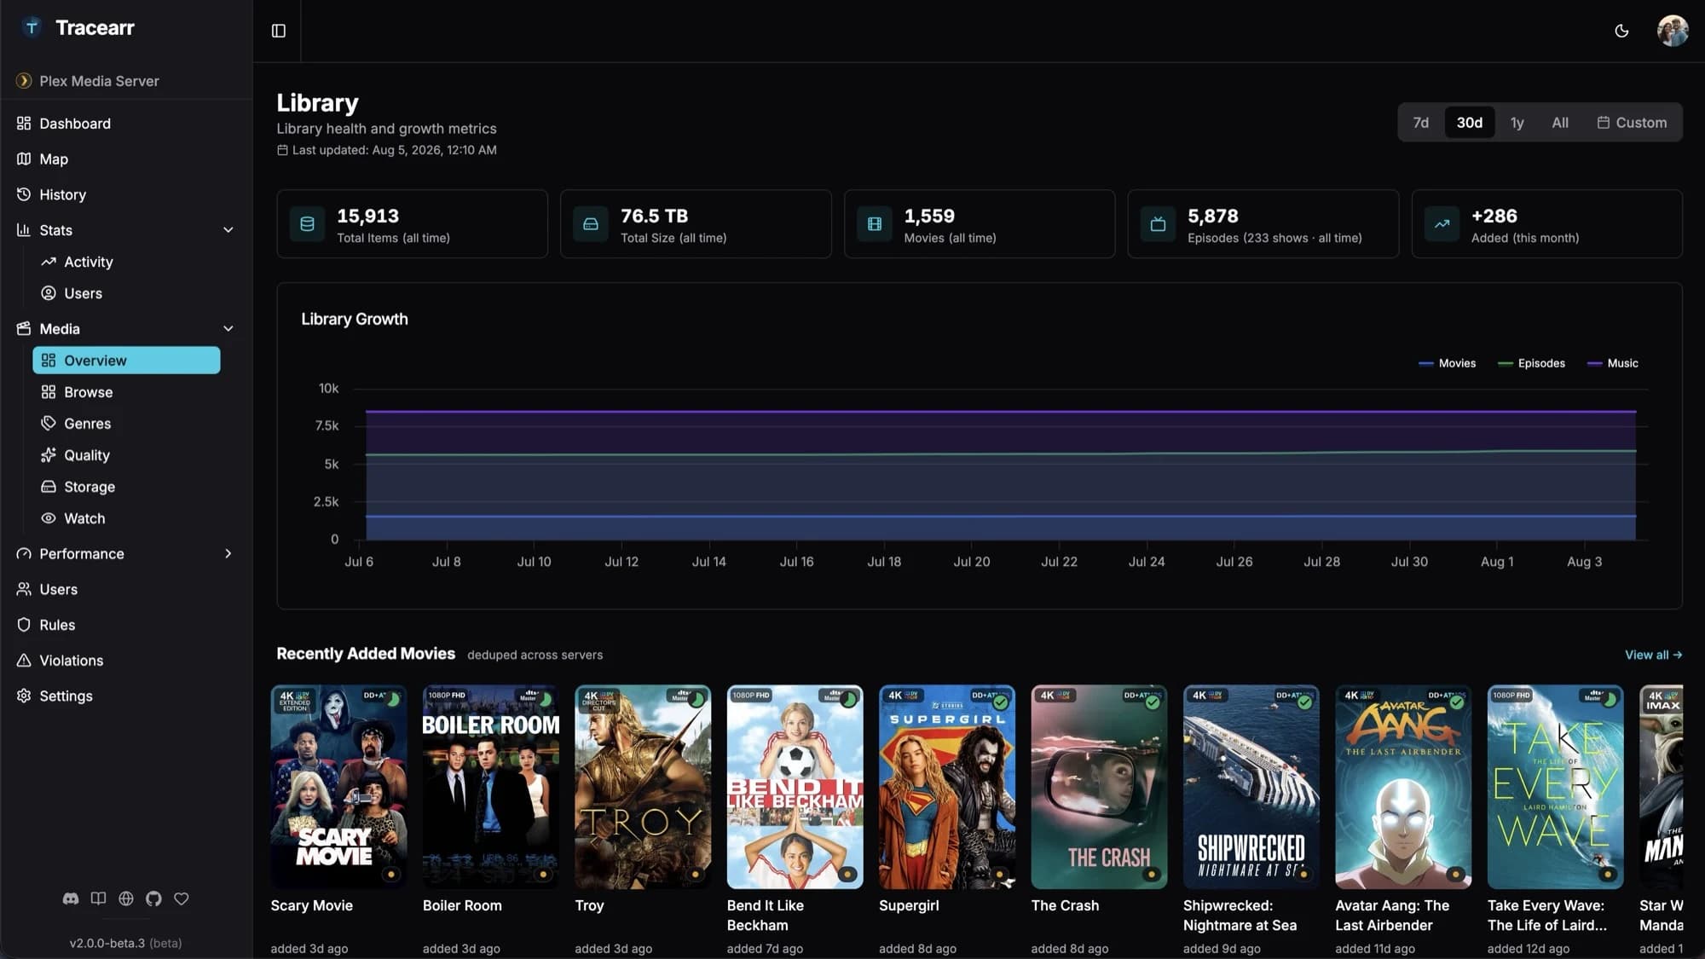Screen dimensions: 1705x959
Task: Select the 1y time range
Action: click(1517, 123)
